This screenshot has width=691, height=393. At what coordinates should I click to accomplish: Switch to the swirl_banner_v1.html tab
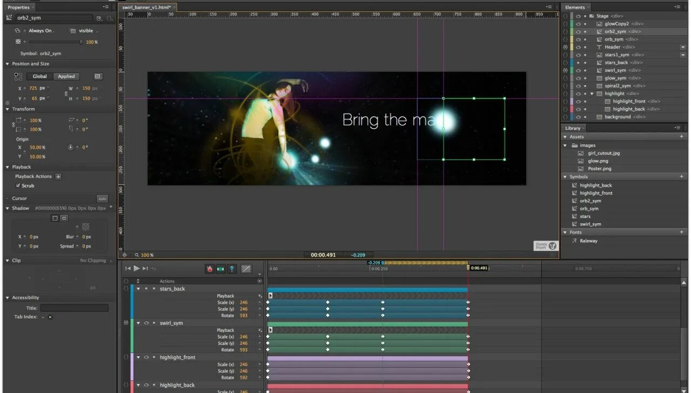click(146, 7)
